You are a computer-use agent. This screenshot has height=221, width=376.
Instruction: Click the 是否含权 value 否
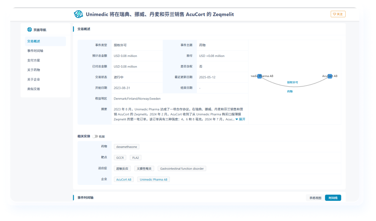click(201, 66)
